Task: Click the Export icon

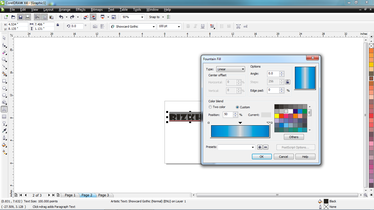Action: coord(93,17)
